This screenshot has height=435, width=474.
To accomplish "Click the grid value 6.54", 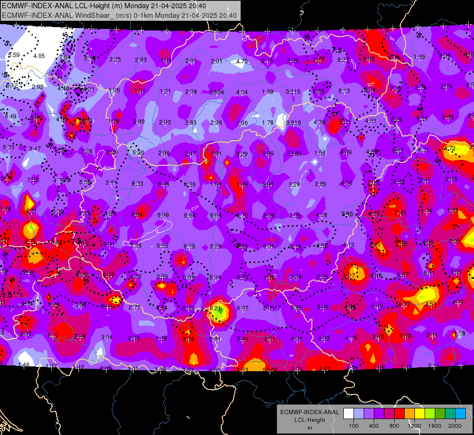I will coord(216,216).
